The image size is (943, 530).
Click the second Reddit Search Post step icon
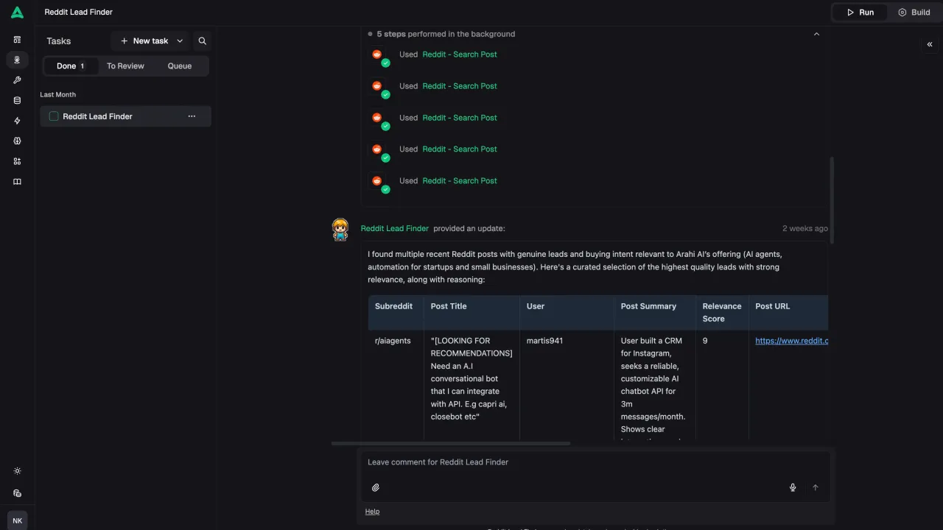pos(379,88)
